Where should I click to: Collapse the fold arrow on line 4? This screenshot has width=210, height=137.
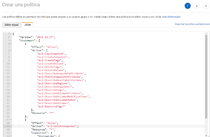coord(11,44)
